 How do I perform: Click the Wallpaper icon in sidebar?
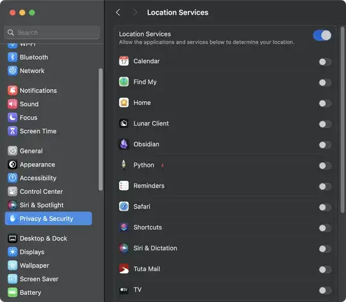(12, 266)
